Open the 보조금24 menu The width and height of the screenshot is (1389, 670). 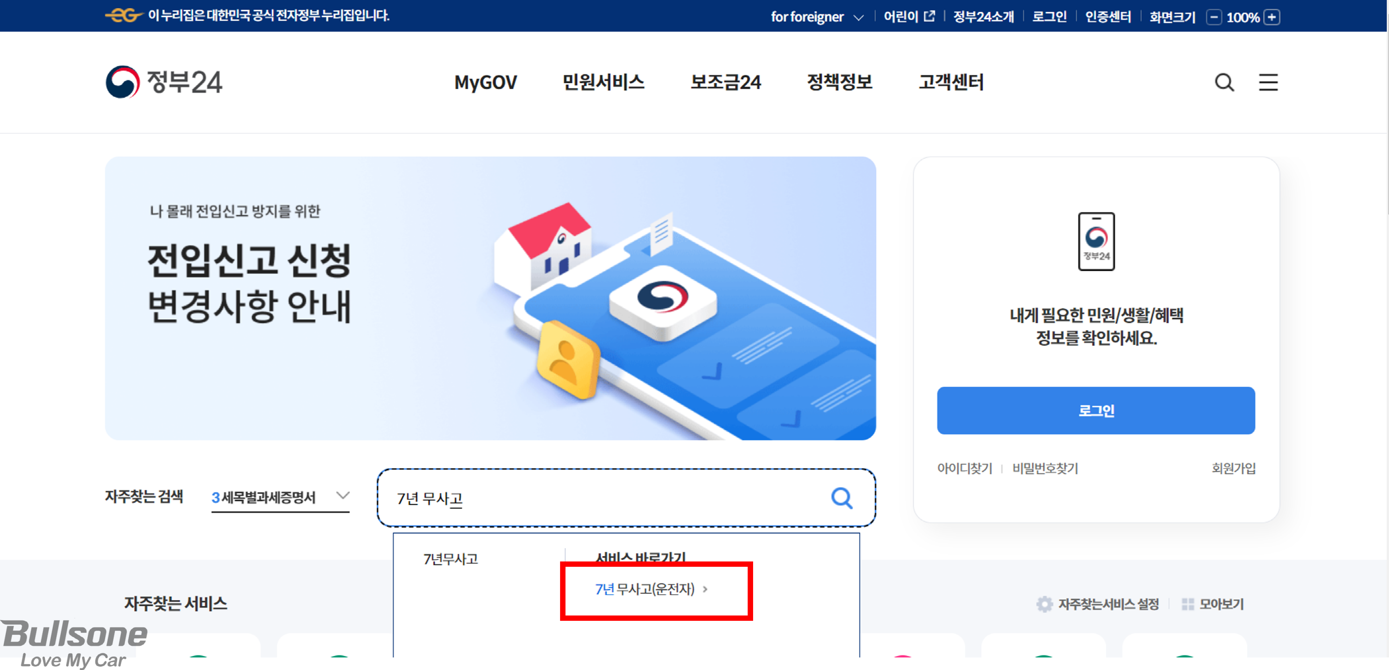click(726, 82)
